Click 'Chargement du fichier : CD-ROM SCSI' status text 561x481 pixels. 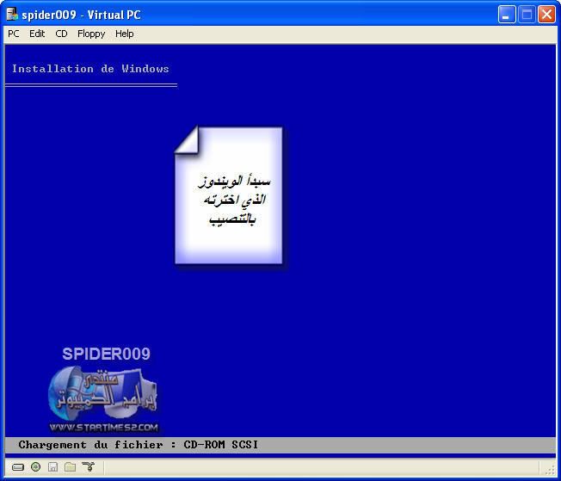(x=139, y=445)
